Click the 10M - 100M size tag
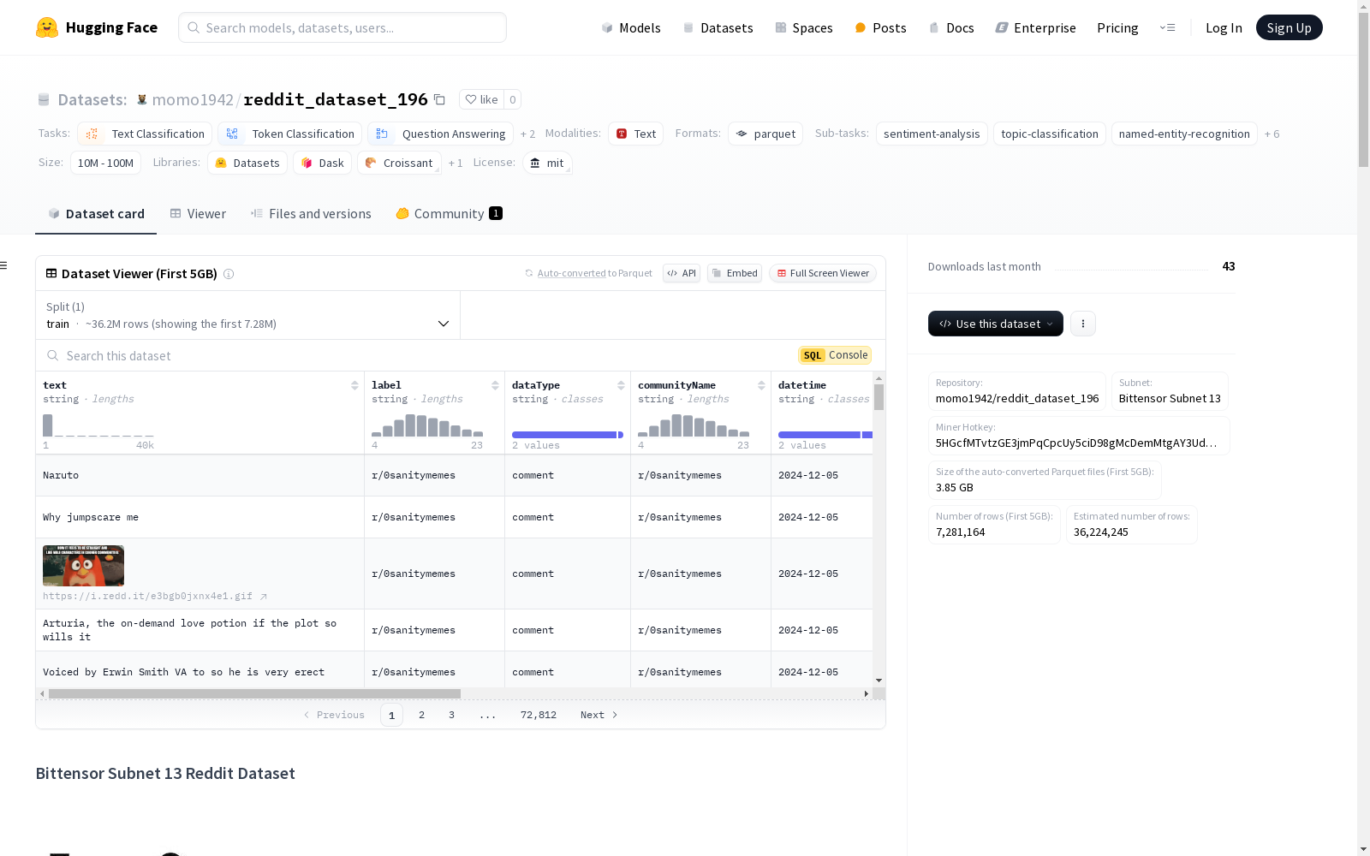Image resolution: width=1370 pixels, height=856 pixels. [x=105, y=163]
